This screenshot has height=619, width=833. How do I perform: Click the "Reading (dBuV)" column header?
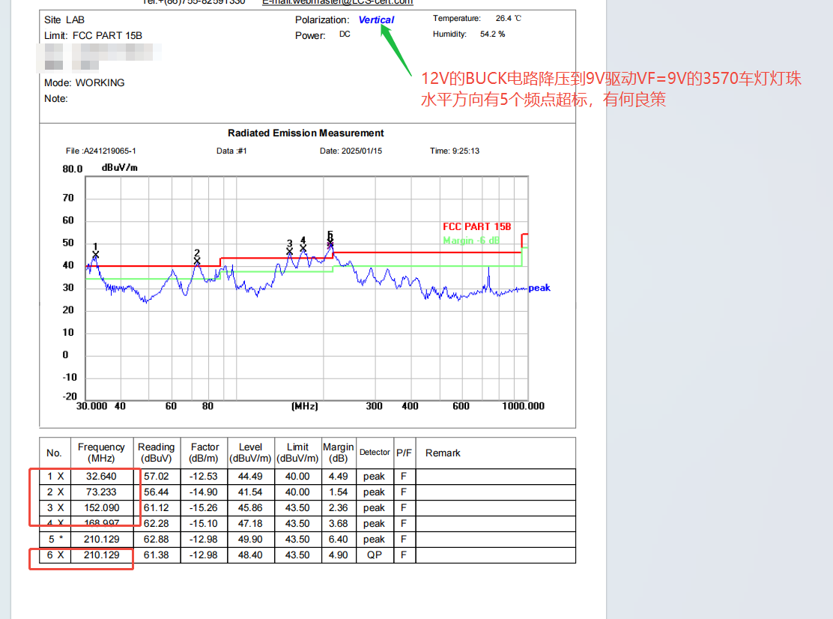[156, 453]
